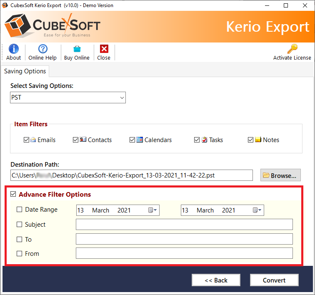Image resolution: width=315 pixels, height=295 pixels.
Task: Select the day 13 in the start date
Action: [x=80, y=210]
